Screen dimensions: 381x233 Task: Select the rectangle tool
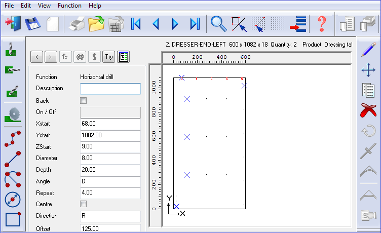pyautogui.click(x=13, y=219)
